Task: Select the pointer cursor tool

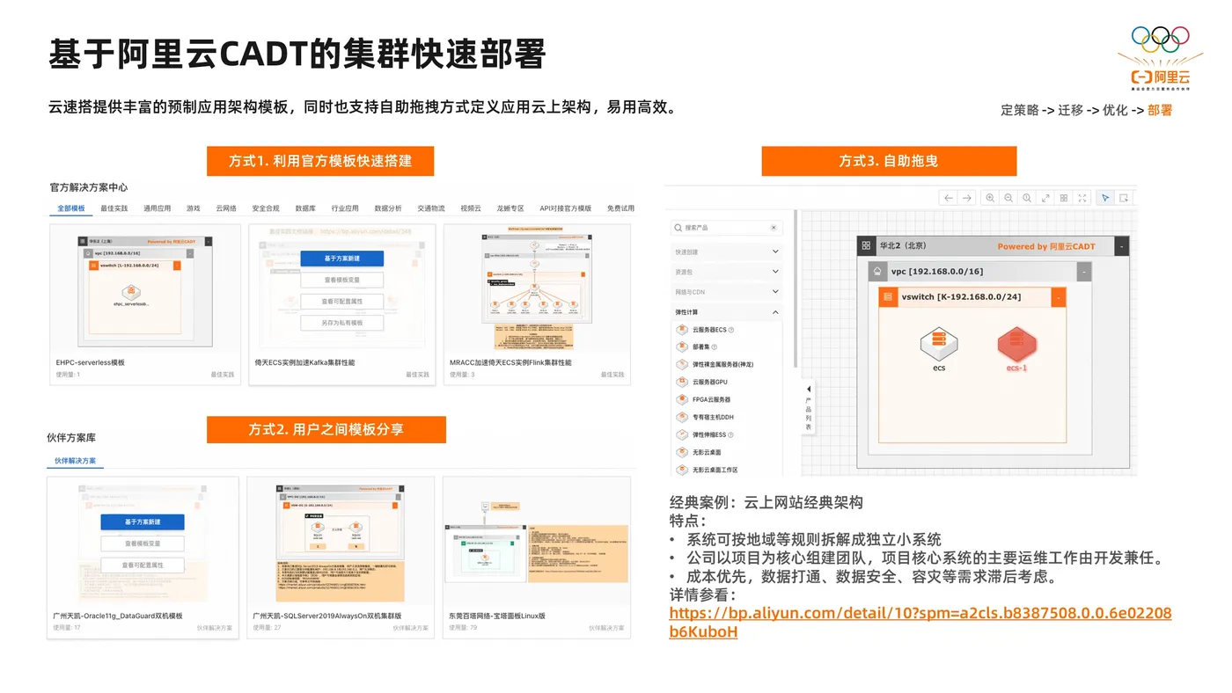Action: click(x=1105, y=198)
